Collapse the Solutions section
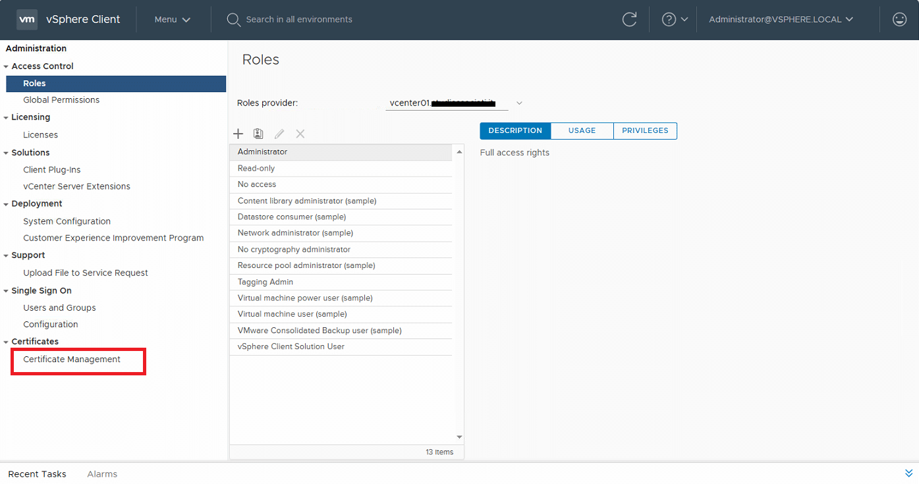The height and width of the screenshot is (484, 919). (6, 153)
